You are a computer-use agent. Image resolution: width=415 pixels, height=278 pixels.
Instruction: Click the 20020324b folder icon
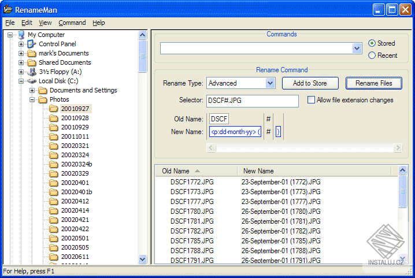(x=54, y=164)
